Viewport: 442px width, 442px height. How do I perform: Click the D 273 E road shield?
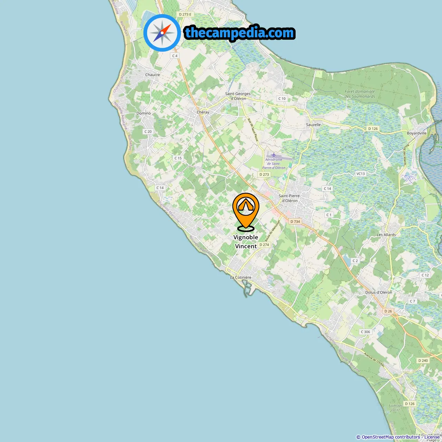point(185,15)
